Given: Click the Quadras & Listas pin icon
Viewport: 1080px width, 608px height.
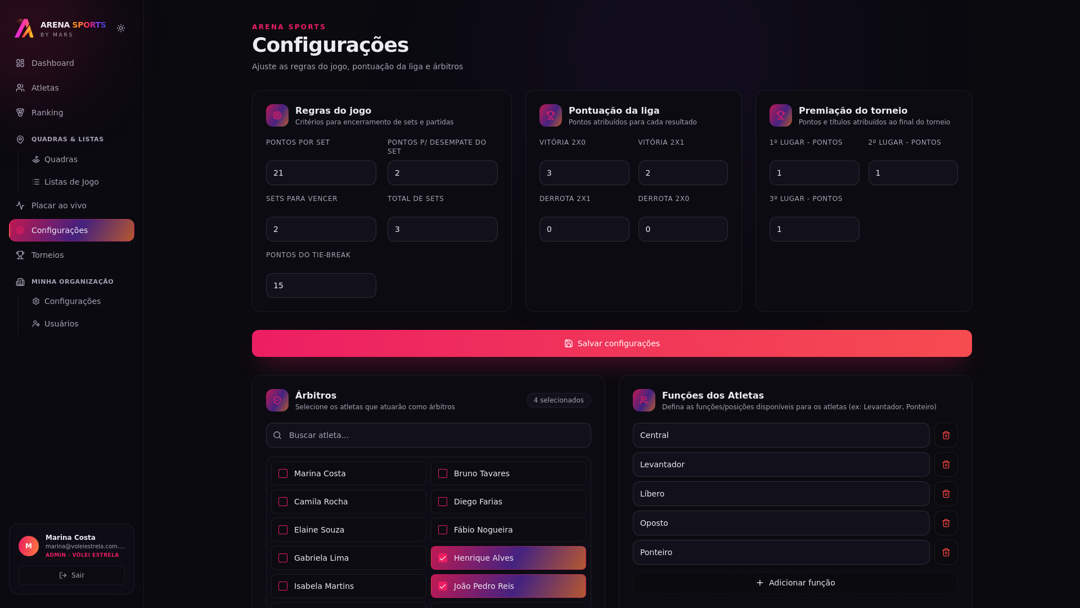Looking at the screenshot, I should [x=20, y=140].
